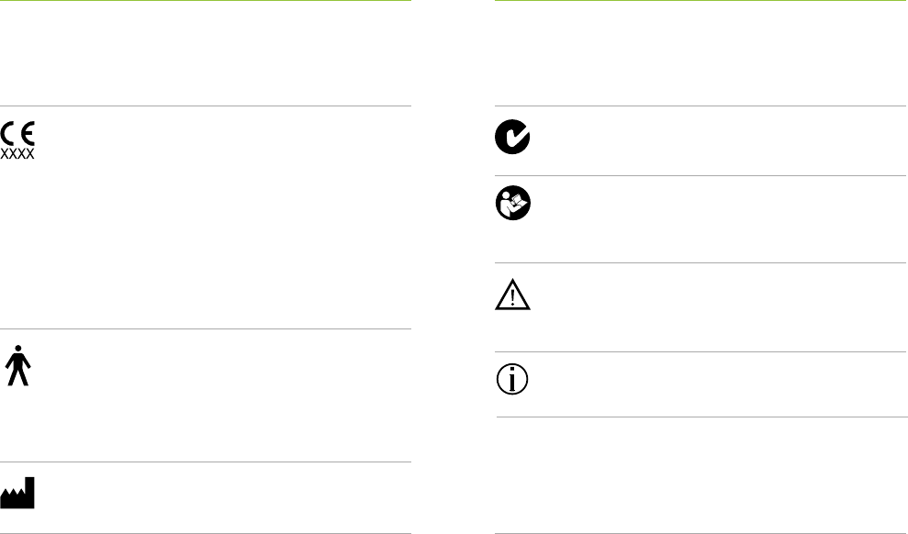Viewport: 908px width, 534px height.
Task: Click the exclamation mark inside caution triangle
Action: pyautogui.click(x=512, y=297)
